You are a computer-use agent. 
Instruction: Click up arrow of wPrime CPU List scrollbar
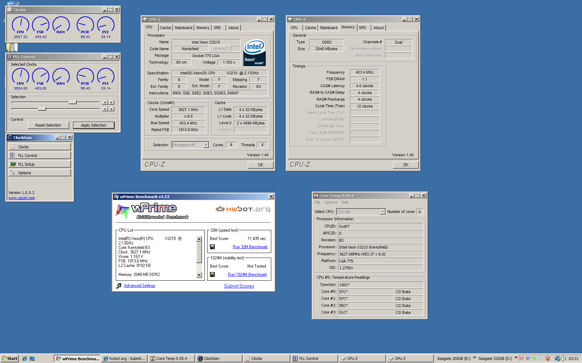199,239
